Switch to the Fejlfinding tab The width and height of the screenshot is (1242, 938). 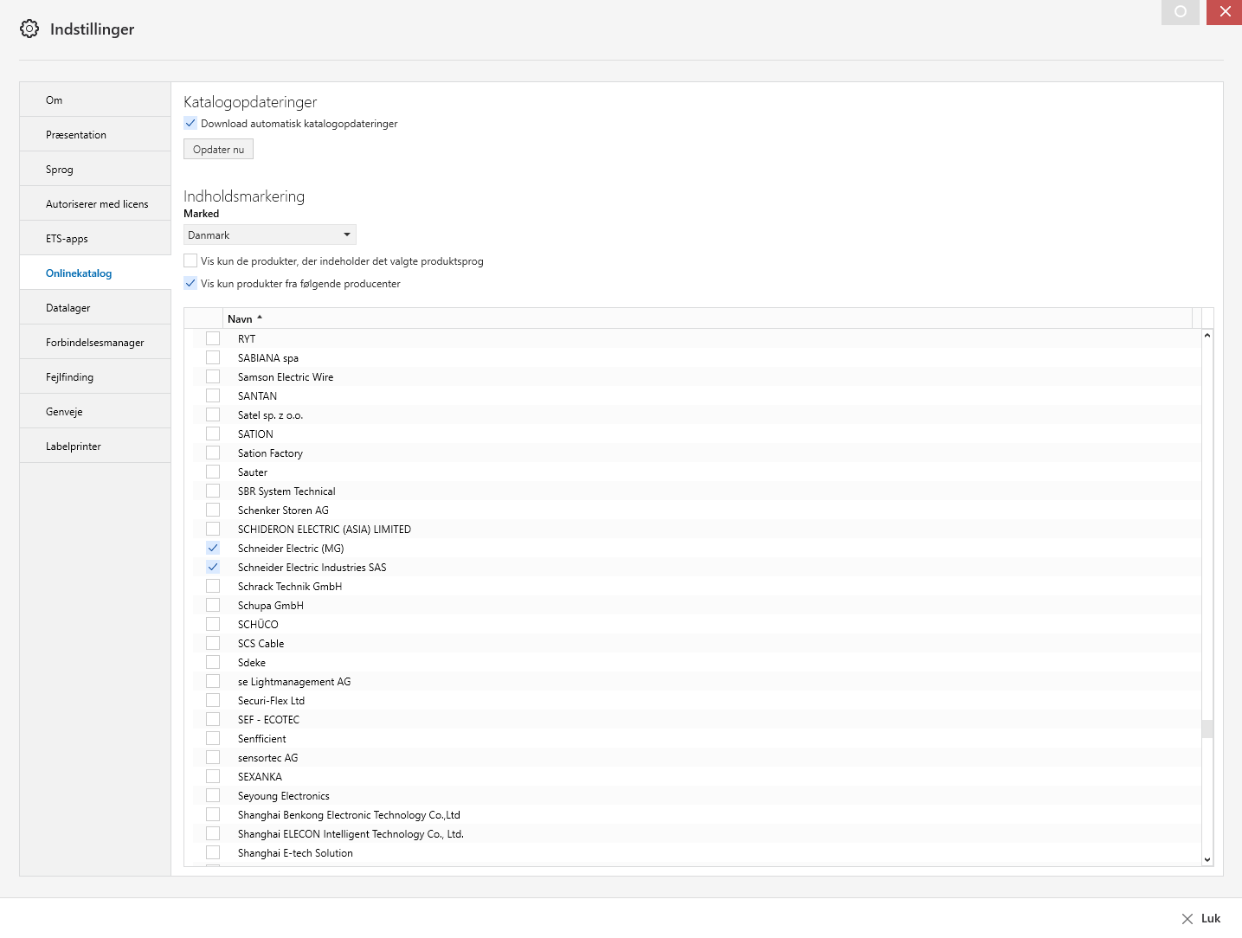(95, 376)
